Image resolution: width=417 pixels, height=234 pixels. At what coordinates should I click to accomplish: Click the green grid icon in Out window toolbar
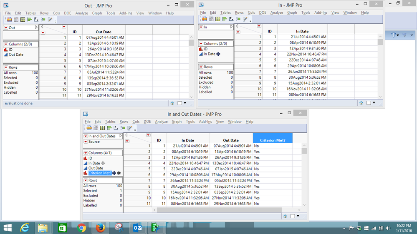23,20
